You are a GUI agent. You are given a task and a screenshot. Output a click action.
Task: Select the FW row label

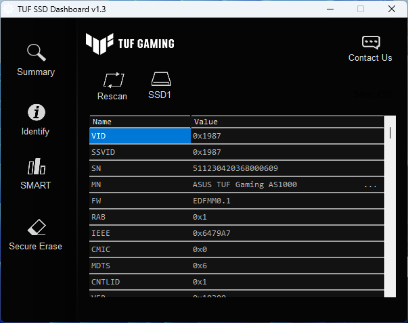tap(96, 201)
